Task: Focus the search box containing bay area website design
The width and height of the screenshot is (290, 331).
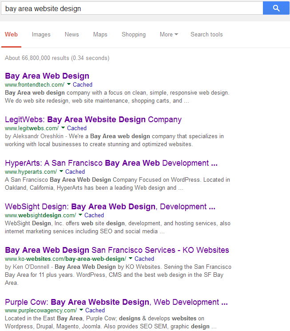Action: [x=132, y=8]
